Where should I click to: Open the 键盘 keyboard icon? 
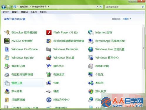[49, 91]
